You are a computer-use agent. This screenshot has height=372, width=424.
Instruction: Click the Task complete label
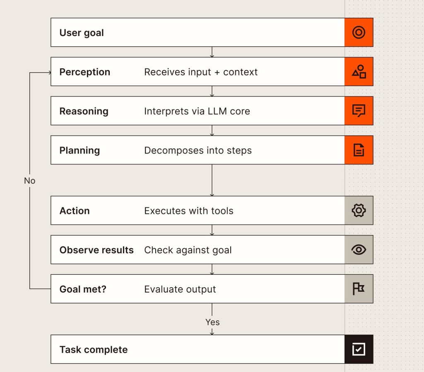coord(93,350)
